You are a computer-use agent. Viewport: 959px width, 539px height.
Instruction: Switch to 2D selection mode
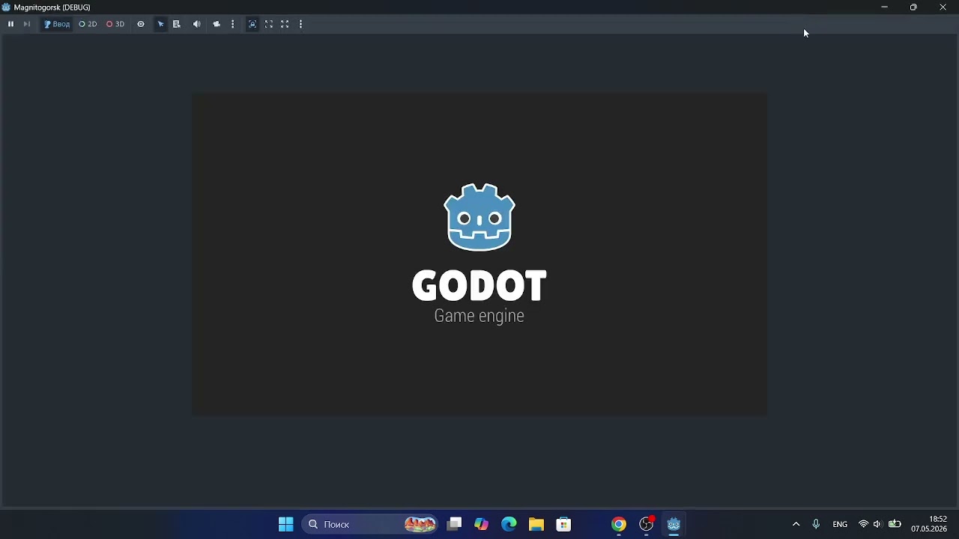pyautogui.click(x=88, y=24)
